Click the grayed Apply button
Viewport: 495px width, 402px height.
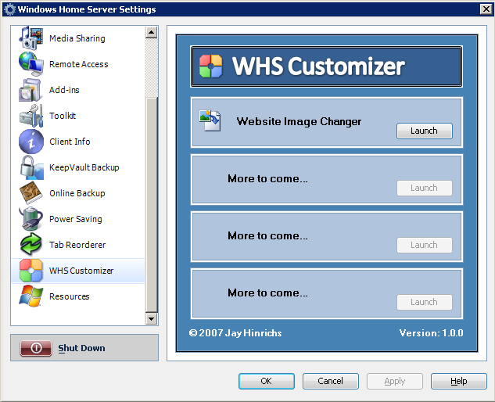pos(395,381)
